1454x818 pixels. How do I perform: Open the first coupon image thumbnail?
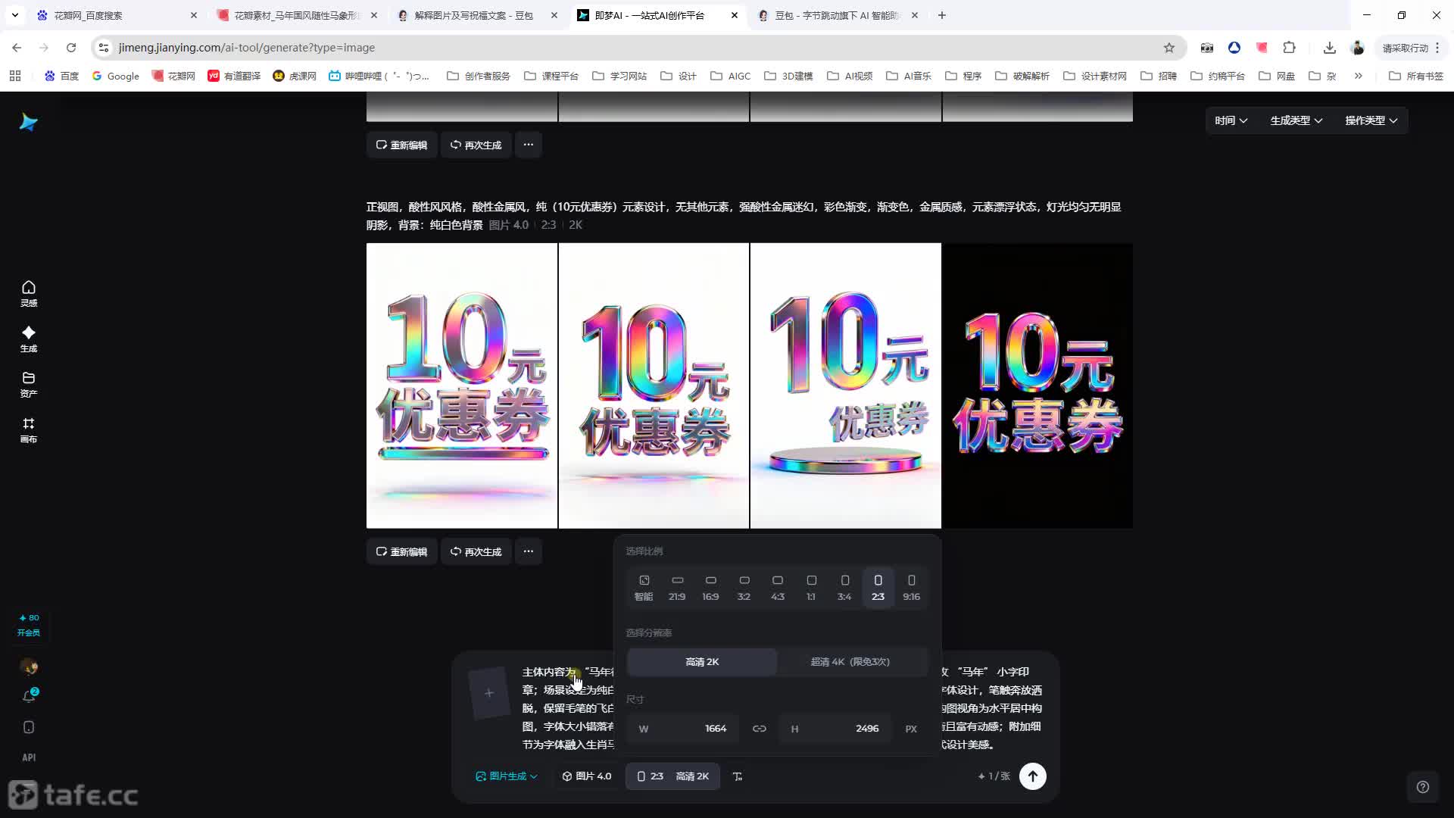[462, 386]
